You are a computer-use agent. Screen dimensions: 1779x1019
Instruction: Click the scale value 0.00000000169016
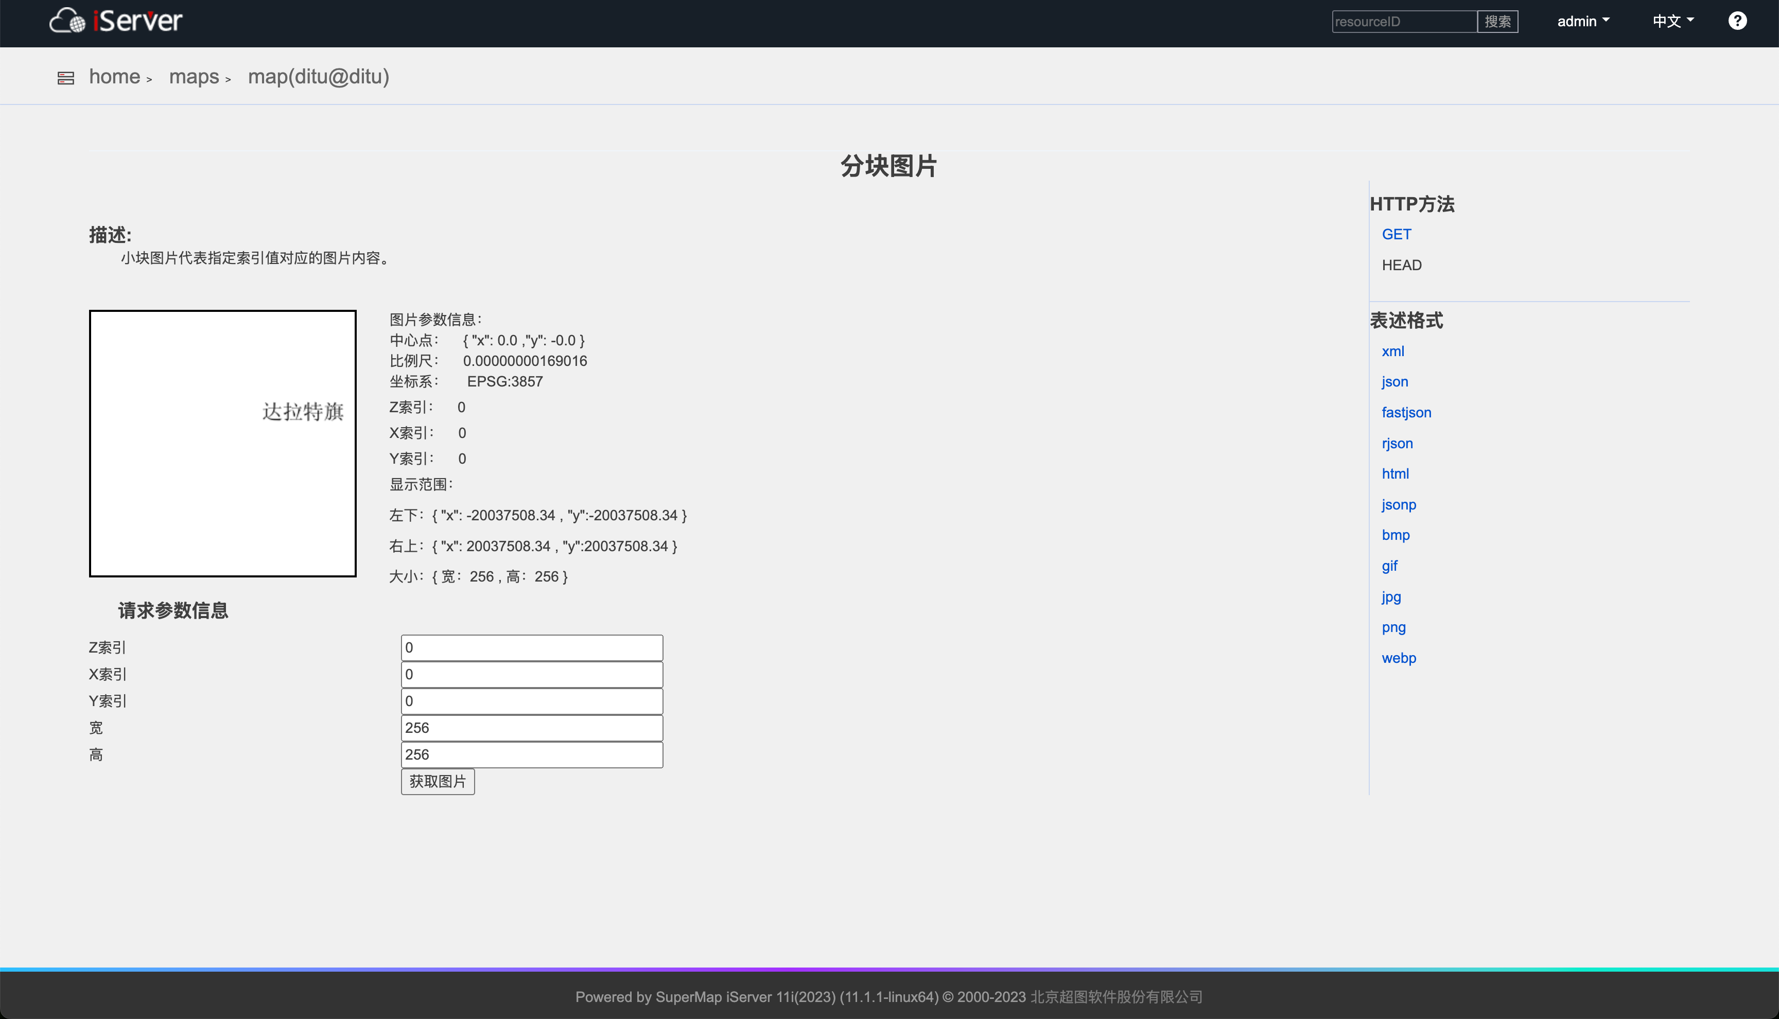(x=525, y=361)
